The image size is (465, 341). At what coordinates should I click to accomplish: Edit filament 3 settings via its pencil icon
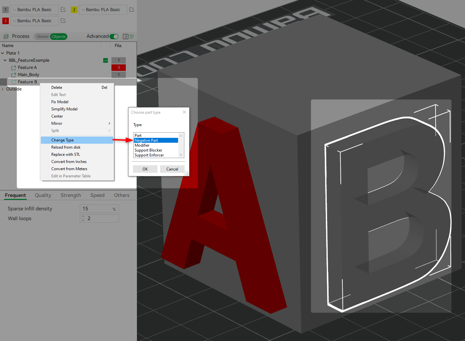pyautogui.click(x=63, y=21)
